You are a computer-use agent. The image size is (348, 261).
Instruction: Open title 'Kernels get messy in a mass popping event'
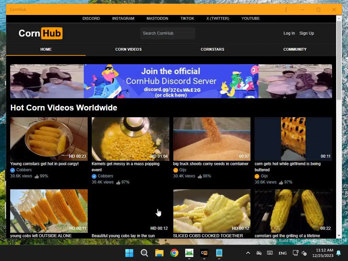[x=125, y=167]
